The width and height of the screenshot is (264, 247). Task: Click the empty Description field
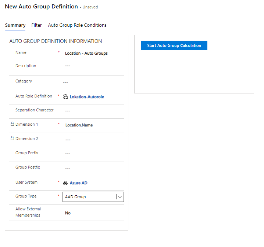point(92,66)
